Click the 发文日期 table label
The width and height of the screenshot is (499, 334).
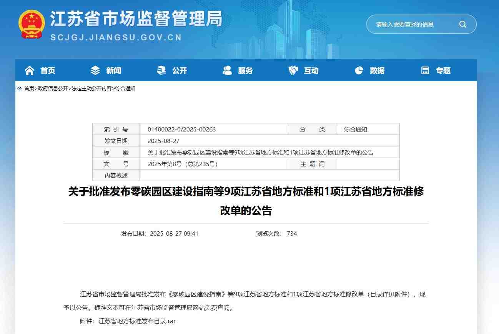click(116, 141)
